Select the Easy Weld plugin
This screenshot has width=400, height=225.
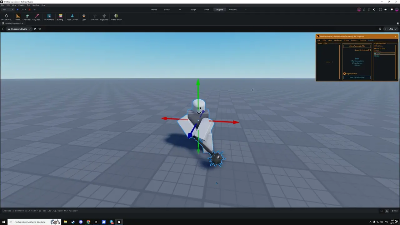[x=37, y=17]
